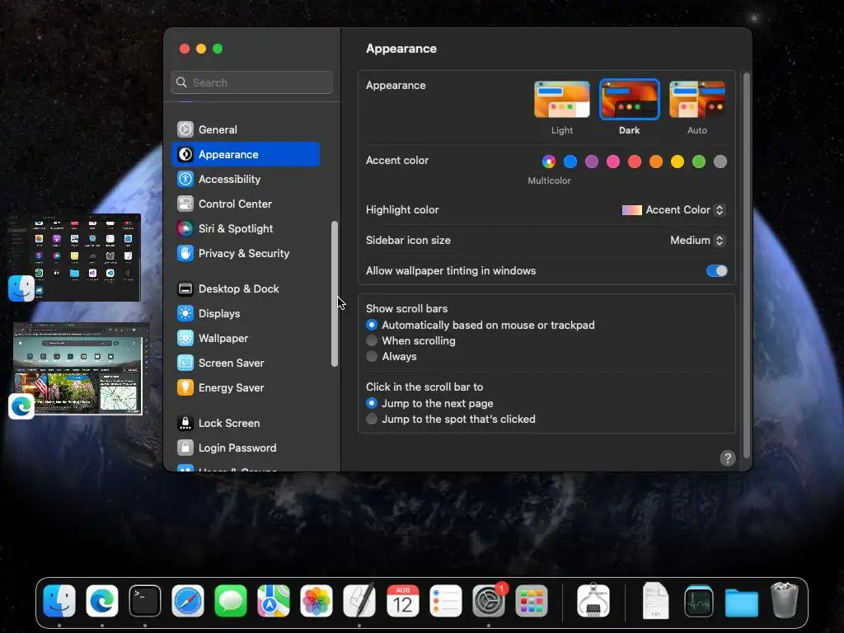Open Messages app in the dock
The height and width of the screenshot is (633, 844).
(x=231, y=601)
